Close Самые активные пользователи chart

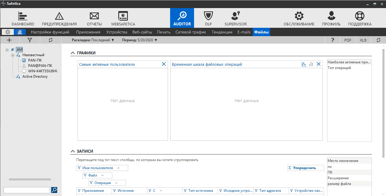(164, 64)
